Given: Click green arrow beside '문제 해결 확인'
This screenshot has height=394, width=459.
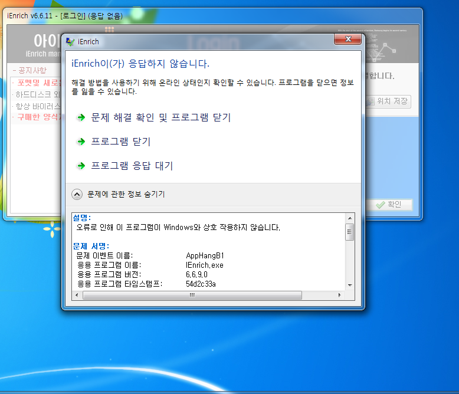Looking at the screenshot, I should pyautogui.click(x=81, y=118).
